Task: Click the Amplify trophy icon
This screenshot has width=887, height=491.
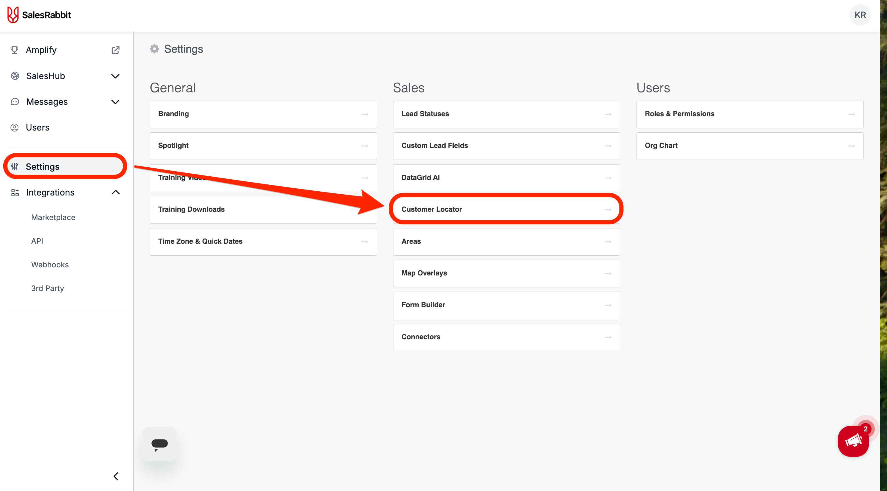Action: (14, 50)
